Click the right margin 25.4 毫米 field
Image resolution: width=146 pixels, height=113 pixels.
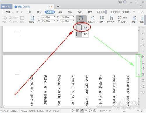tap(66, 21)
